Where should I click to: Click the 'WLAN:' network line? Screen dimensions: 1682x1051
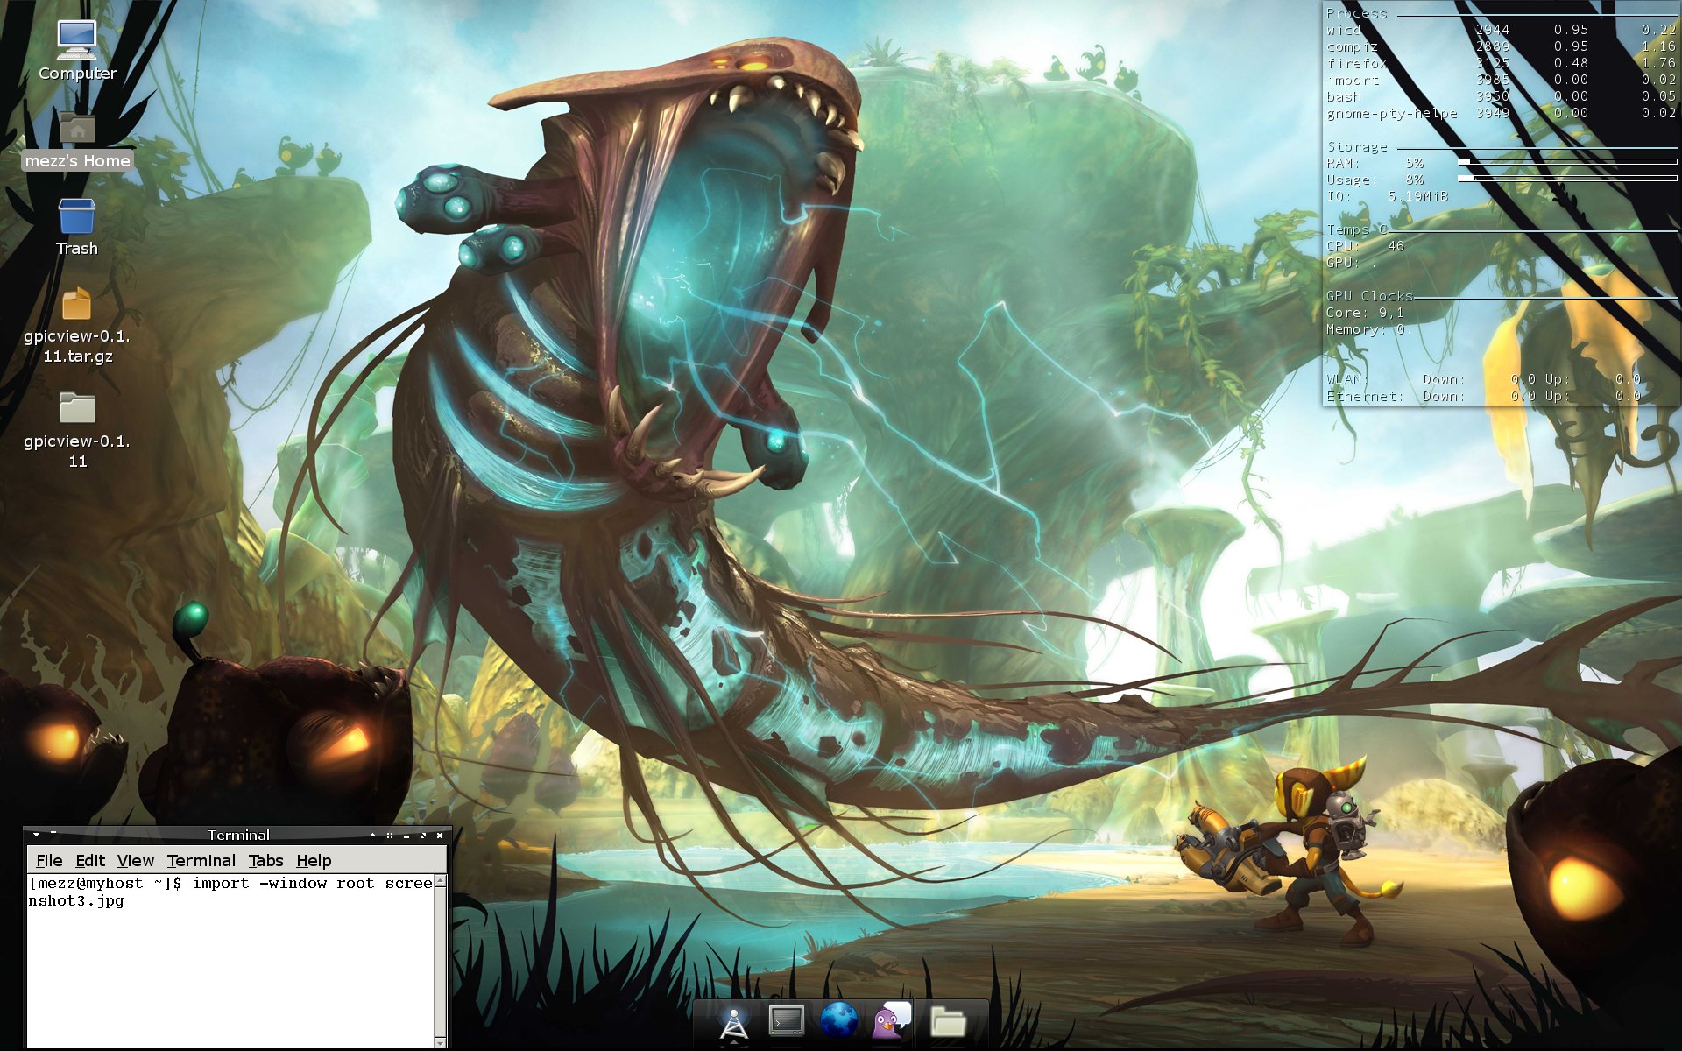click(x=1483, y=379)
